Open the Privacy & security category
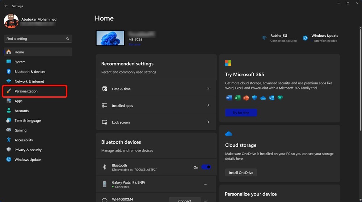362x202 pixels. [x=38, y=150]
